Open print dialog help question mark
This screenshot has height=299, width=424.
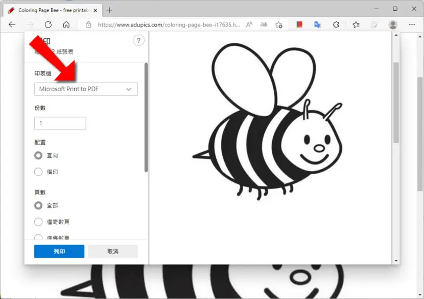point(138,40)
